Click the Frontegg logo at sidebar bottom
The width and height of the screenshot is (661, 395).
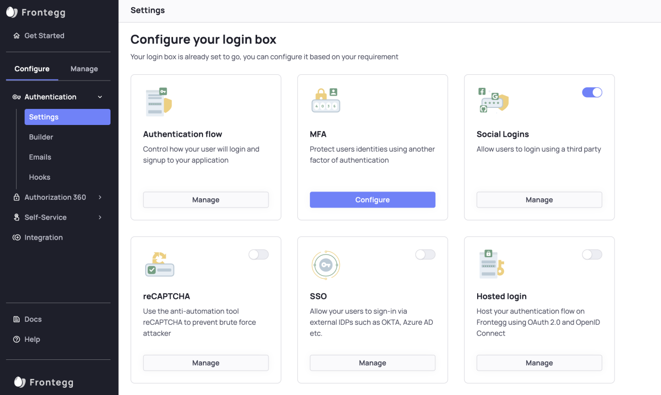pos(43,382)
